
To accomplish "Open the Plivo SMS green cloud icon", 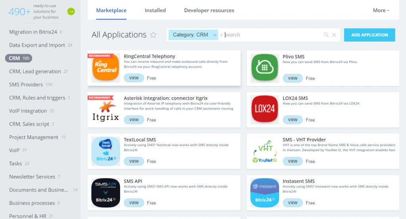I will click(264, 68).
